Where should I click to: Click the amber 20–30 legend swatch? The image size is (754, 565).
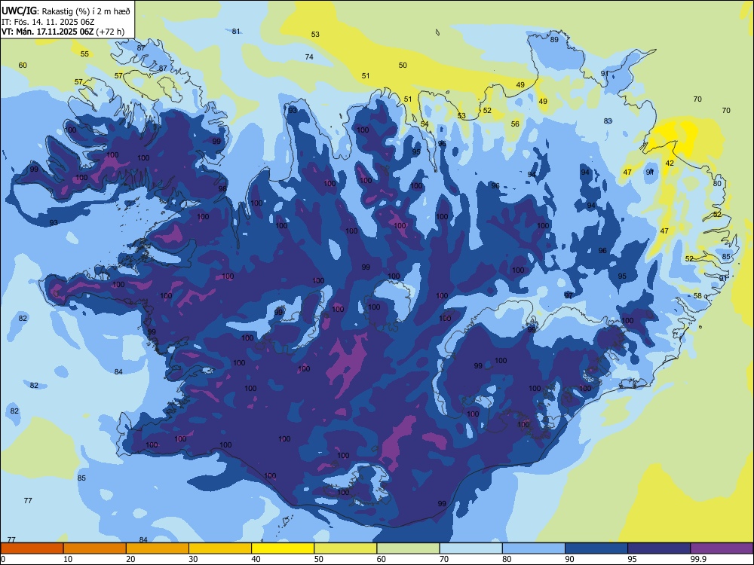158,548
